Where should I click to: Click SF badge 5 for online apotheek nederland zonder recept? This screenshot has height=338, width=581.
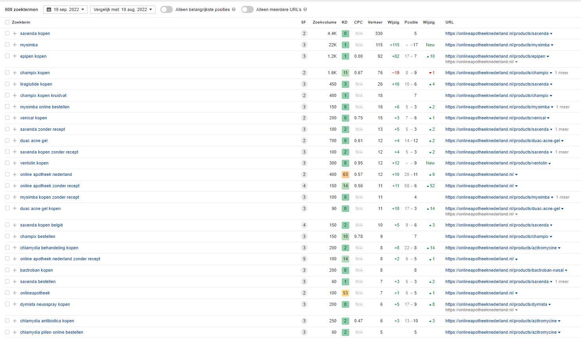304,259
